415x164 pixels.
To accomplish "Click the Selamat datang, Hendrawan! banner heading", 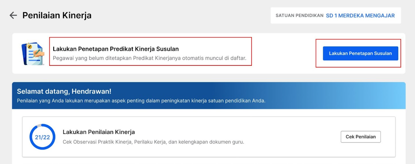I will click(x=64, y=91).
